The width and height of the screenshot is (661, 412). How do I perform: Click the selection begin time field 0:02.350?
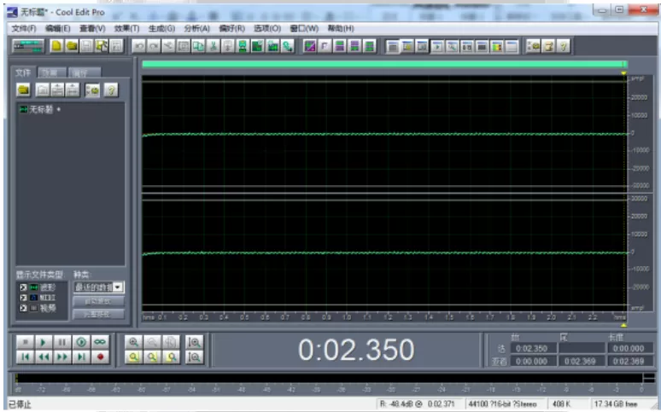(532, 348)
